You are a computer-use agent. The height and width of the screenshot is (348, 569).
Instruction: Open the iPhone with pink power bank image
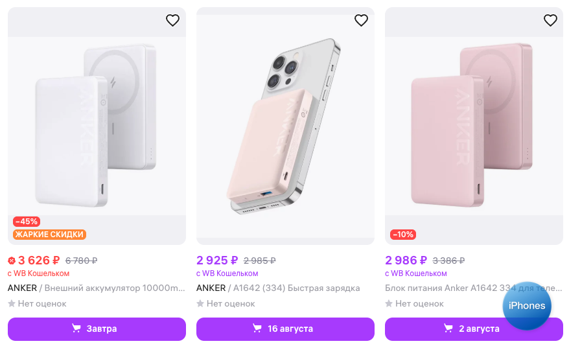tap(285, 123)
